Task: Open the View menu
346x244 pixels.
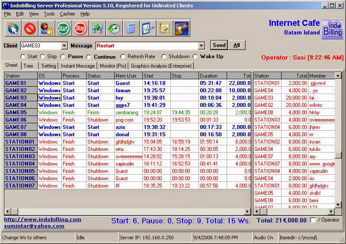Action: coord(34,14)
